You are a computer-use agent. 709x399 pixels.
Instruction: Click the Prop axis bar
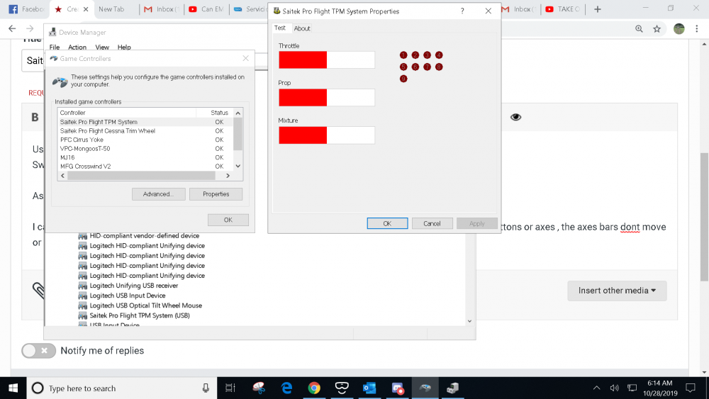tap(326, 98)
